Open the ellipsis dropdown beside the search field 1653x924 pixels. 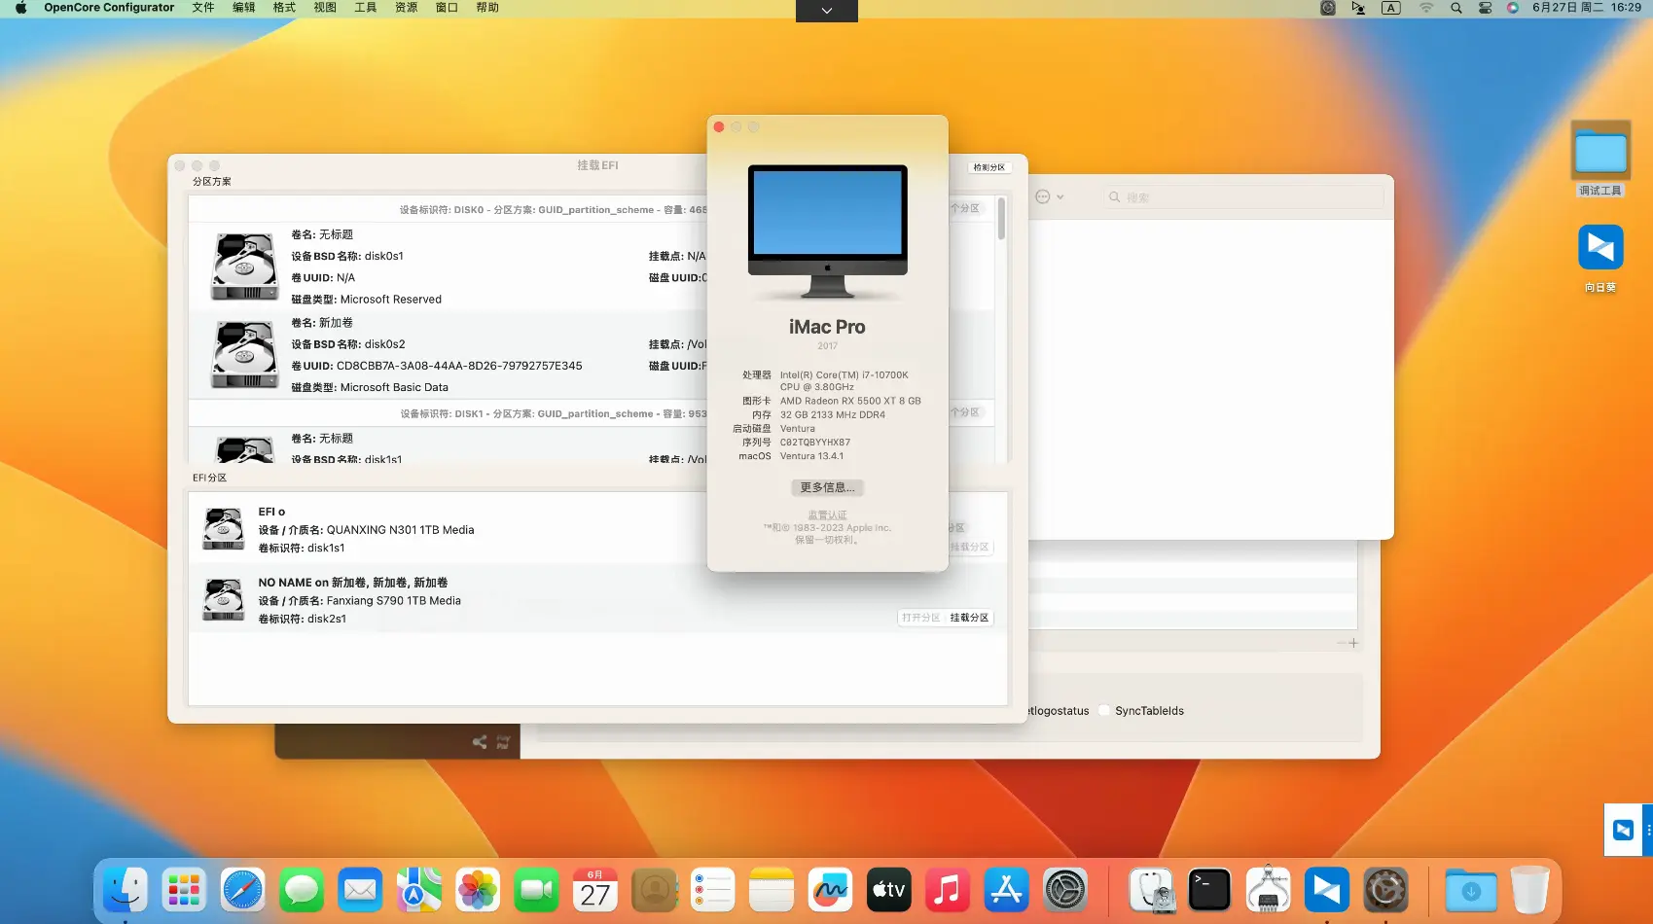pyautogui.click(x=1049, y=195)
